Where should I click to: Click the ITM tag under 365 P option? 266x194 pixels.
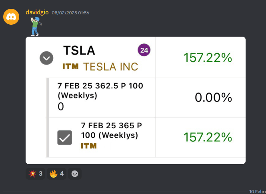point(89,146)
